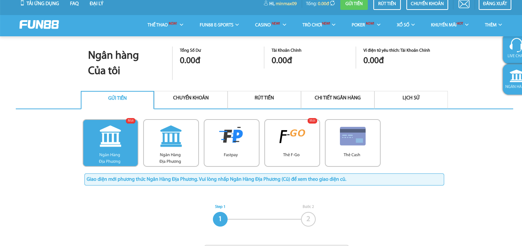Switch to the Gửi Tiền tab
Image resolution: width=522 pixels, height=246 pixels.
coord(117,100)
